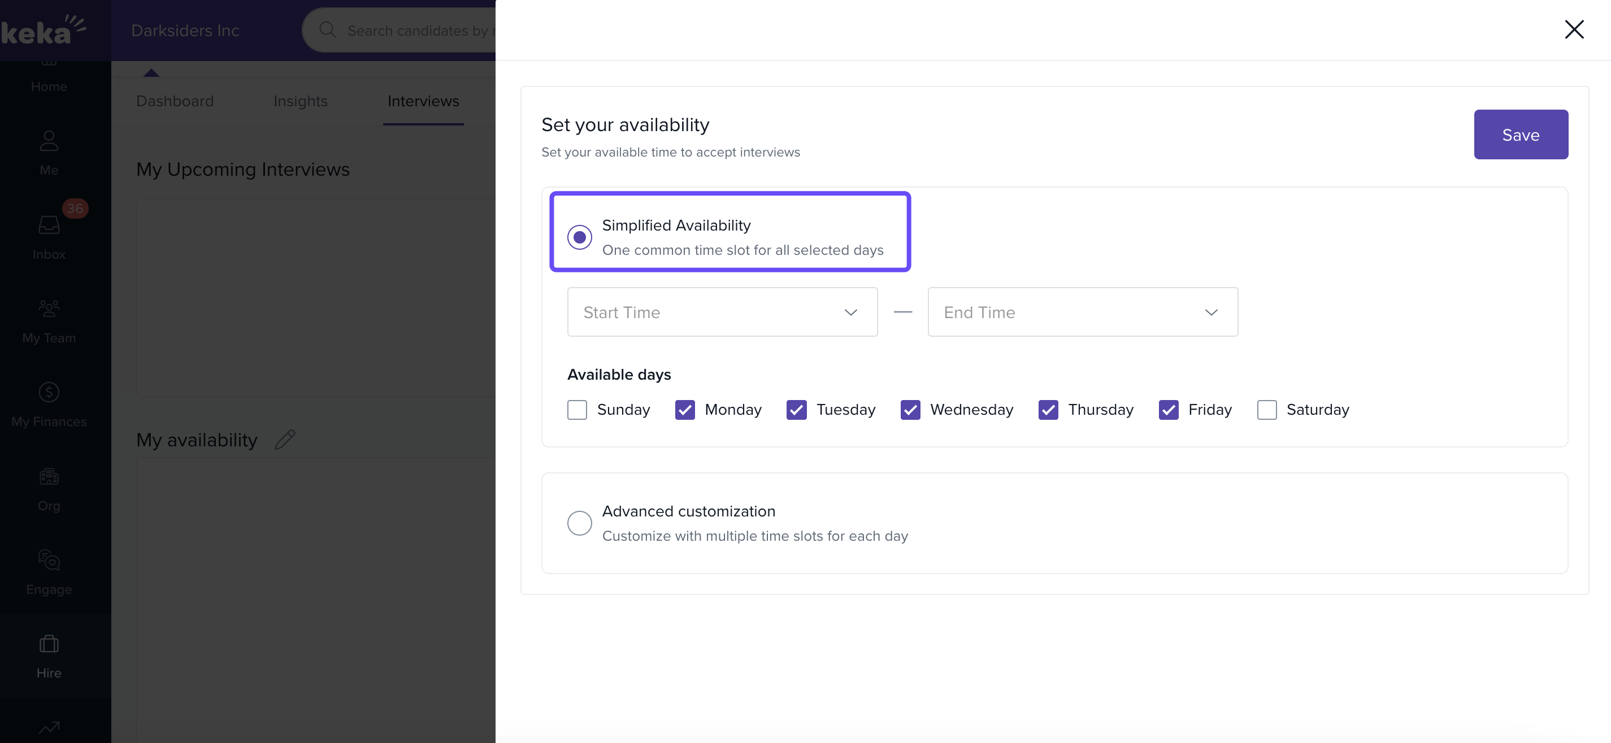Select the Hire briefcase icon

pos(49,644)
